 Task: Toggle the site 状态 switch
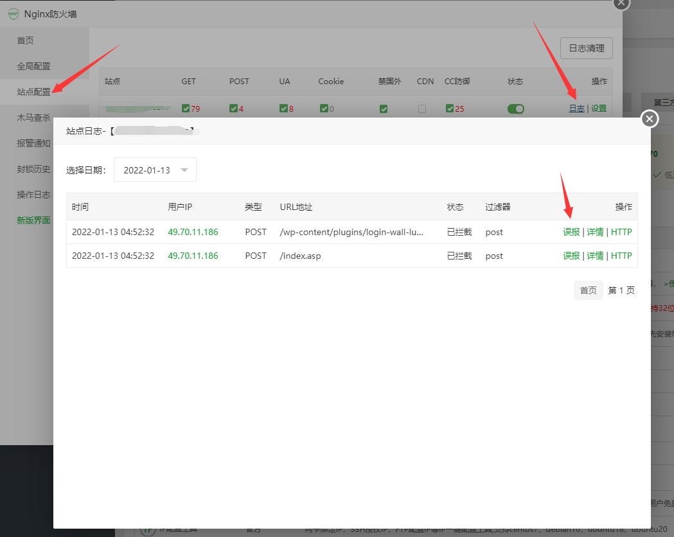coord(516,109)
